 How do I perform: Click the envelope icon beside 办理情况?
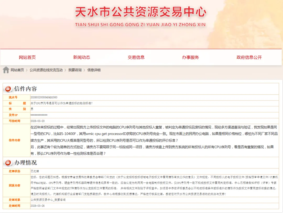click(x=8, y=163)
